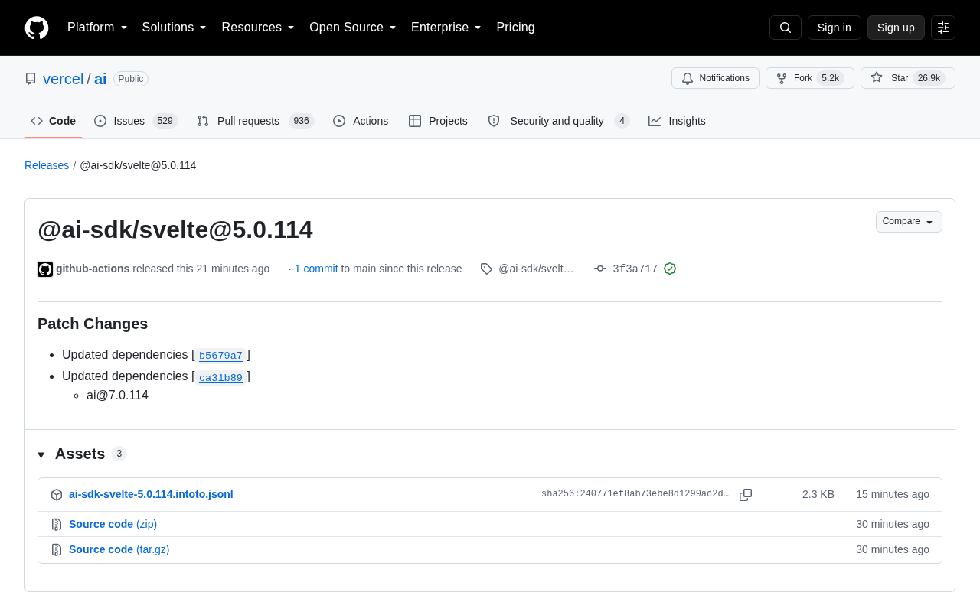Click the package icon of intoto.jsonl asset
The height and width of the screenshot is (612, 980).
[x=57, y=495]
